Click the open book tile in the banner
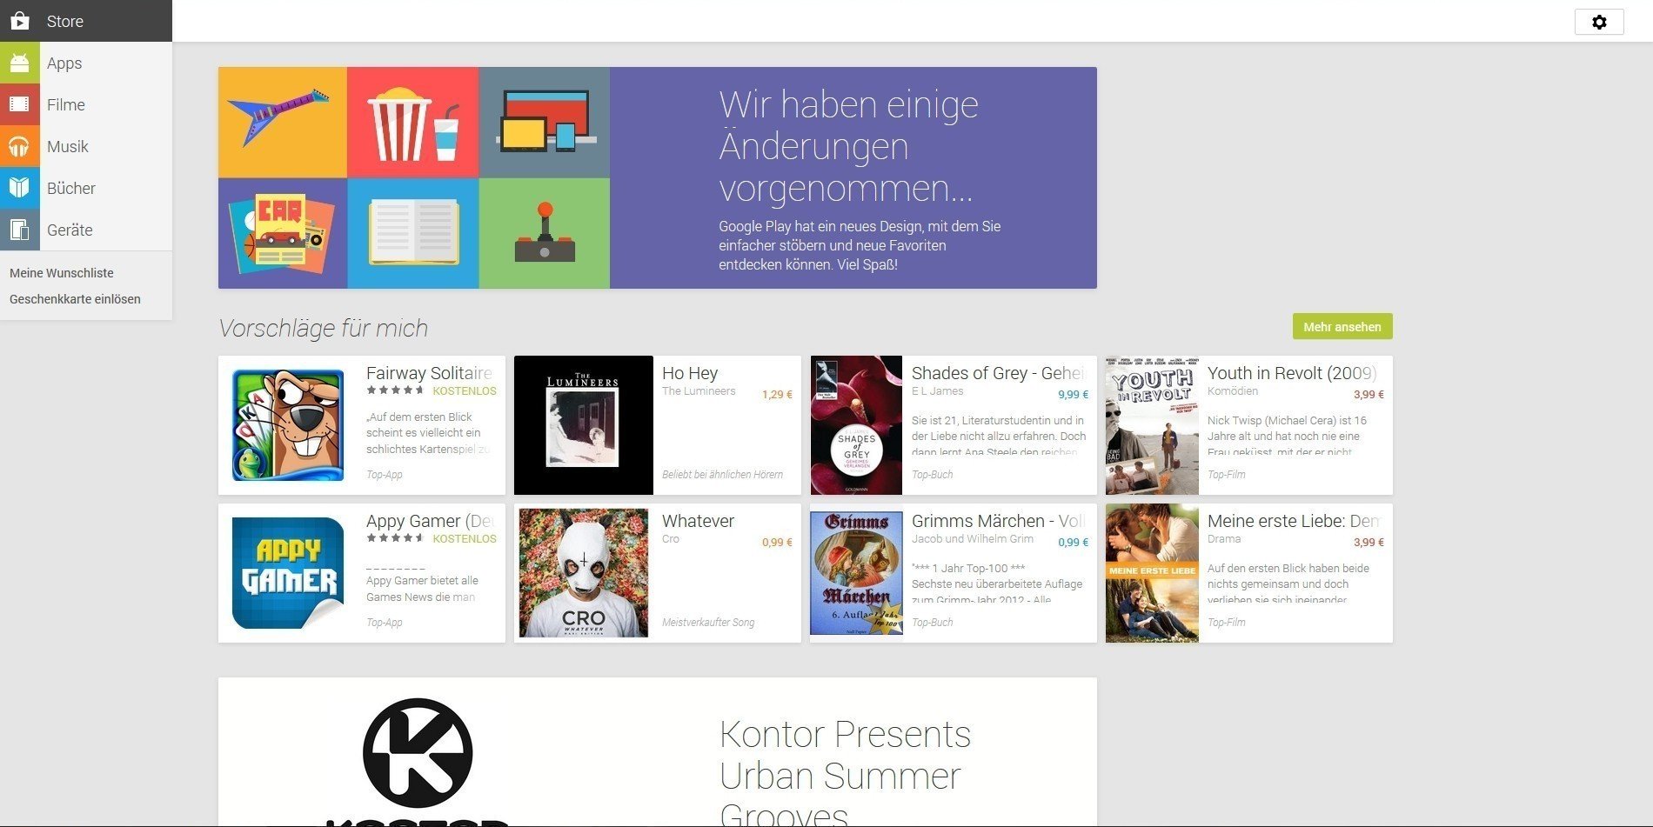Image resolution: width=1653 pixels, height=827 pixels. (x=413, y=233)
